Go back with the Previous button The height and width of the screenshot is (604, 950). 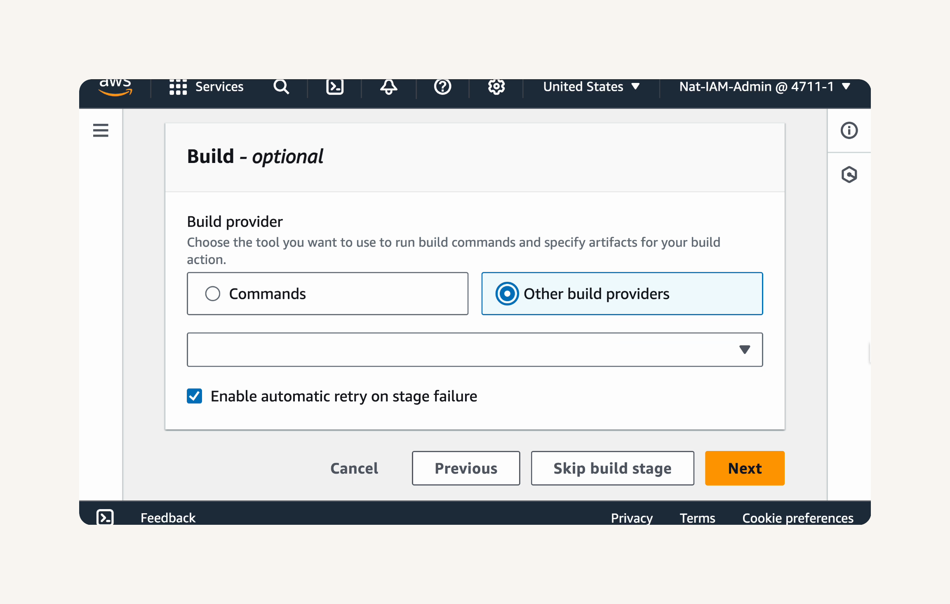[466, 468]
